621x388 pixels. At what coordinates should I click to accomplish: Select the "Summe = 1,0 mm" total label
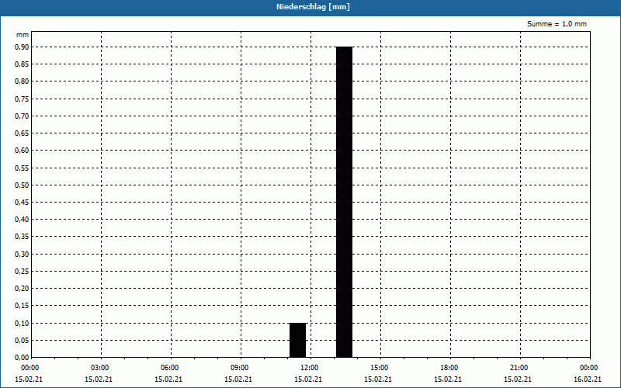click(x=557, y=24)
